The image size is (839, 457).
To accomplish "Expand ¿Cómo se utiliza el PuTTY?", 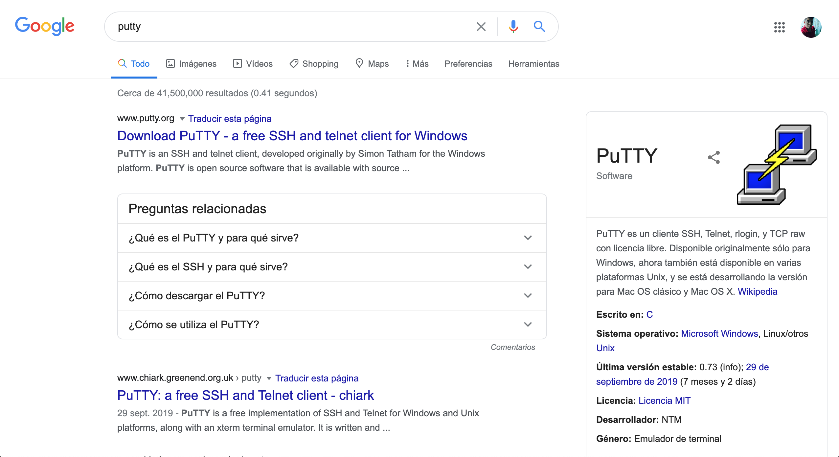I will [x=332, y=325].
